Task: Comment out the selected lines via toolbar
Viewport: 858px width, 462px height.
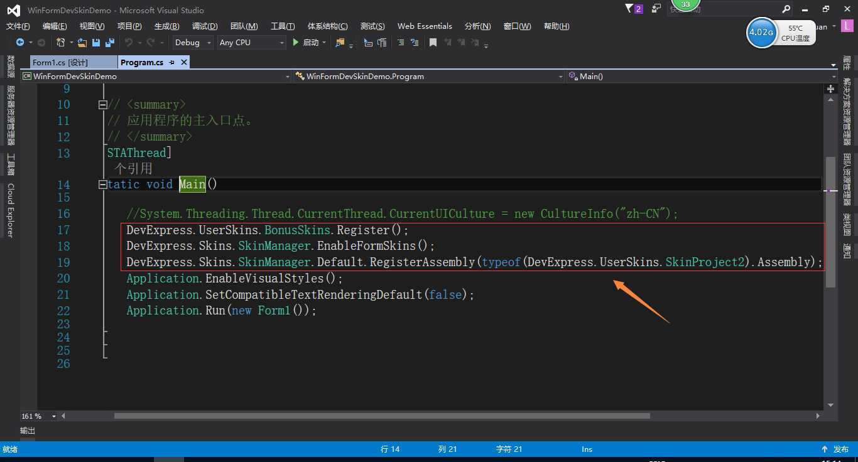Action: point(400,42)
